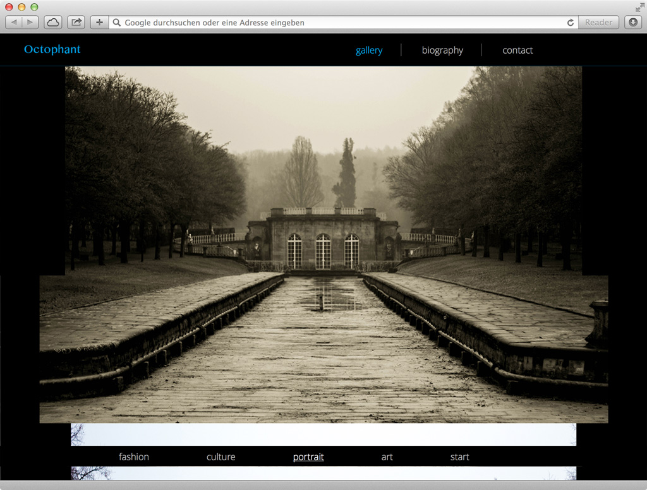Enter full screen with the top-right arrows
This screenshot has height=490, width=647.
pyautogui.click(x=639, y=7)
